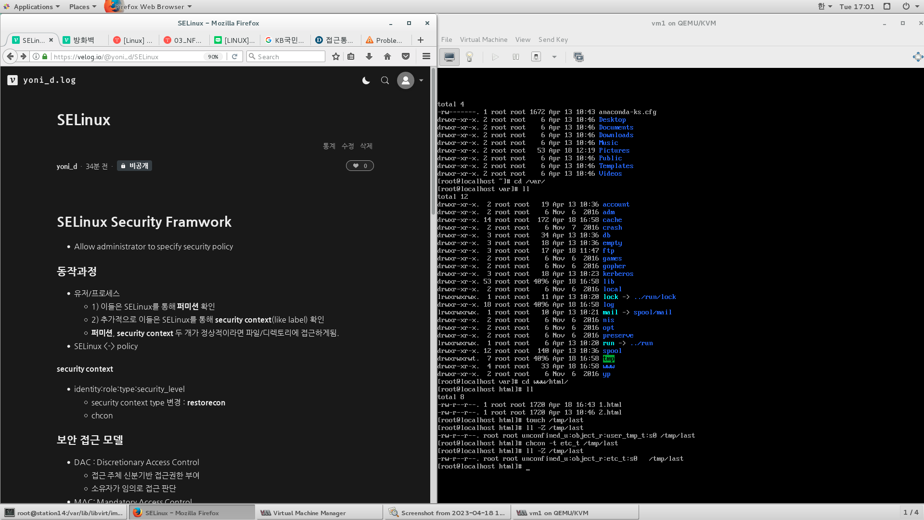The height and width of the screenshot is (520, 924).
Task: Open virtual machine hardware details (lightbulb icon)
Action: click(x=470, y=56)
